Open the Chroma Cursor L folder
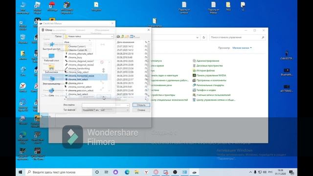Viewport: 313px width, 176px height. click(x=77, y=46)
